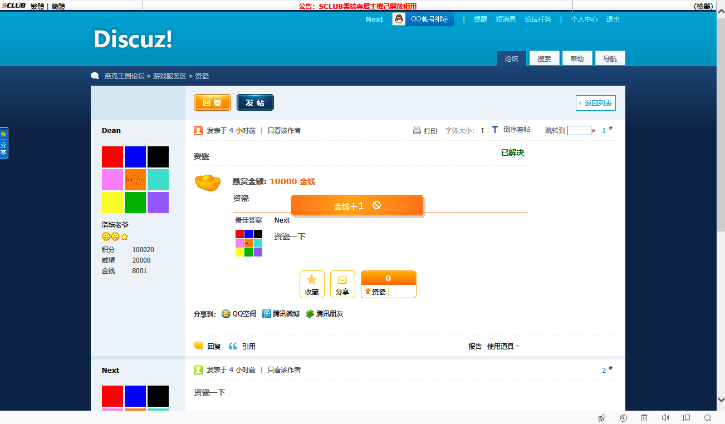Viewport: 725px width, 424px height.
Task: Click the 腾讯微博 share icon
Action: 267,314
